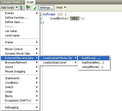This screenshot has width=122, height=111.
Task: Open the Browser/Network submenu
Action: point(20,62)
